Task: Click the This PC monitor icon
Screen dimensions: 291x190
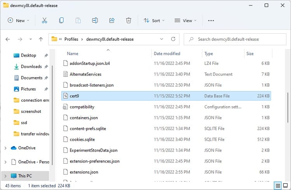Action: [14, 176]
